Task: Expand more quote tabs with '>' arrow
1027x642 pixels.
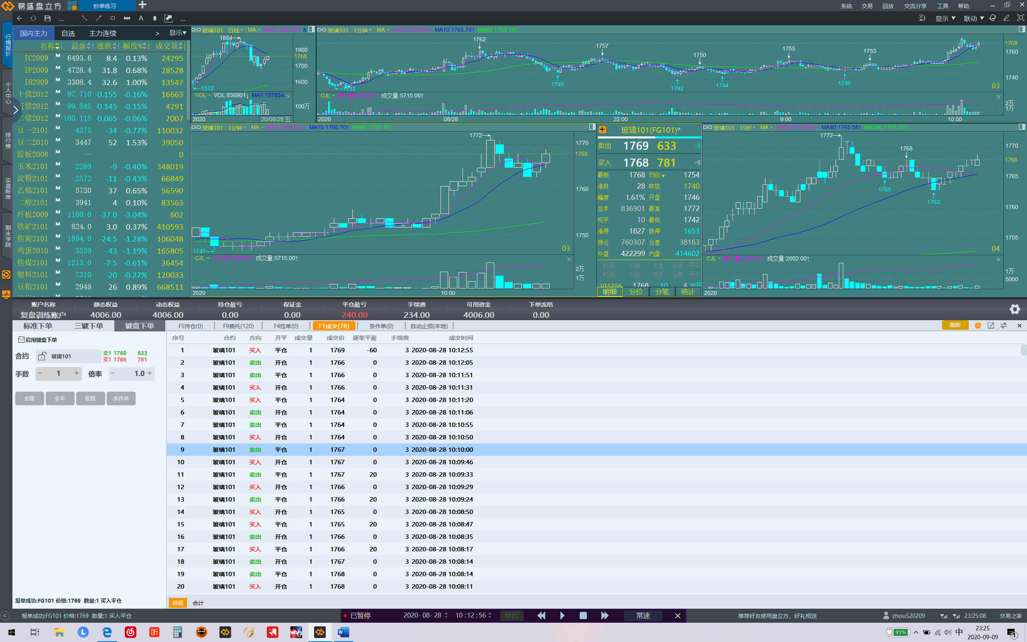Action: (157, 33)
